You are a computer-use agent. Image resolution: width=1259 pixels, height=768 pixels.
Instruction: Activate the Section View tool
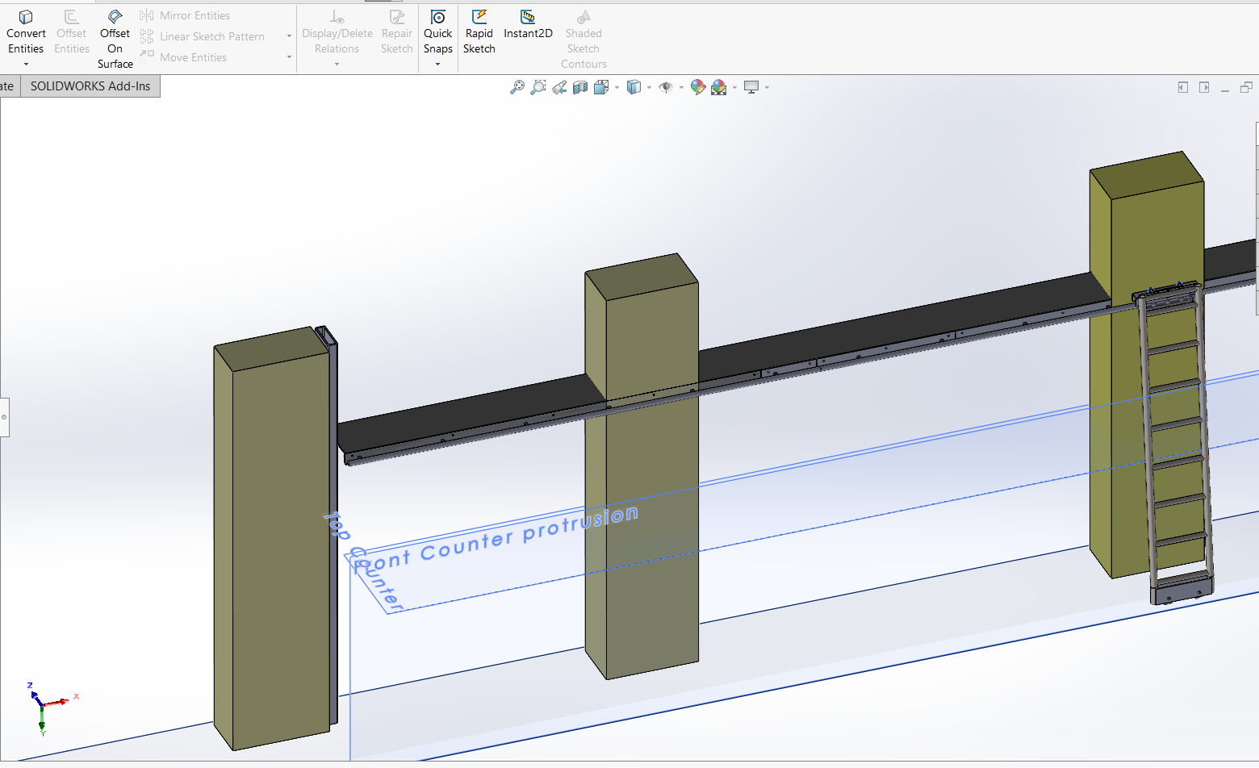580,87
